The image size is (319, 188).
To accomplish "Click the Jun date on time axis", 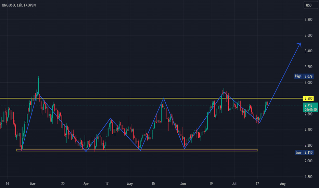I will click(x=183, y=184).
